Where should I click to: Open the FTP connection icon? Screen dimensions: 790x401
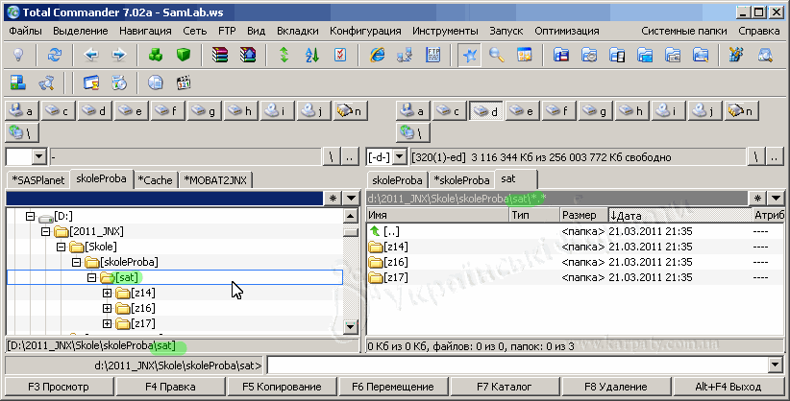pos(432,55)
